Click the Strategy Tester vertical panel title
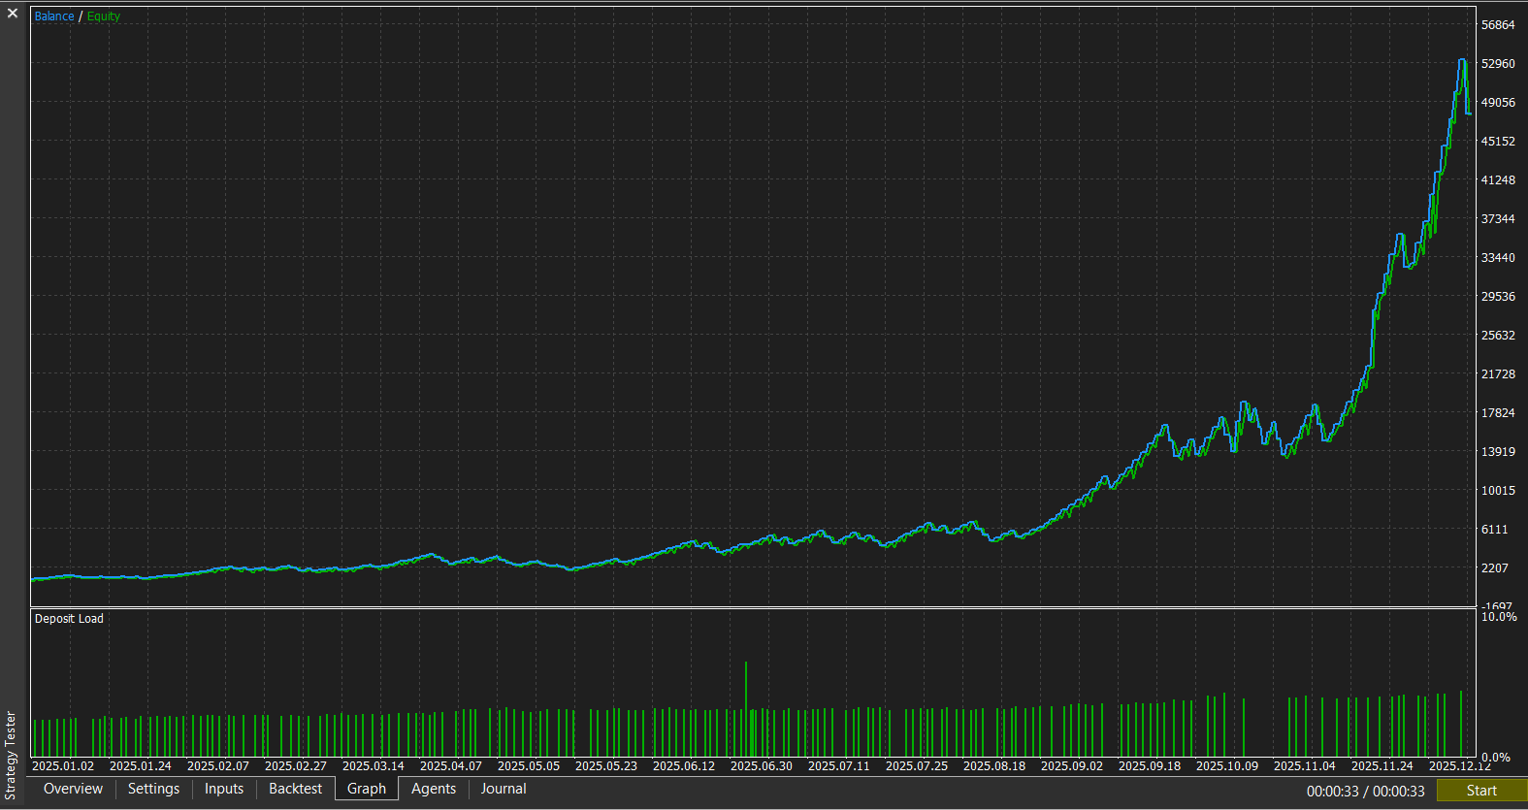The image size is (1528, 810). tap(12, 756)
